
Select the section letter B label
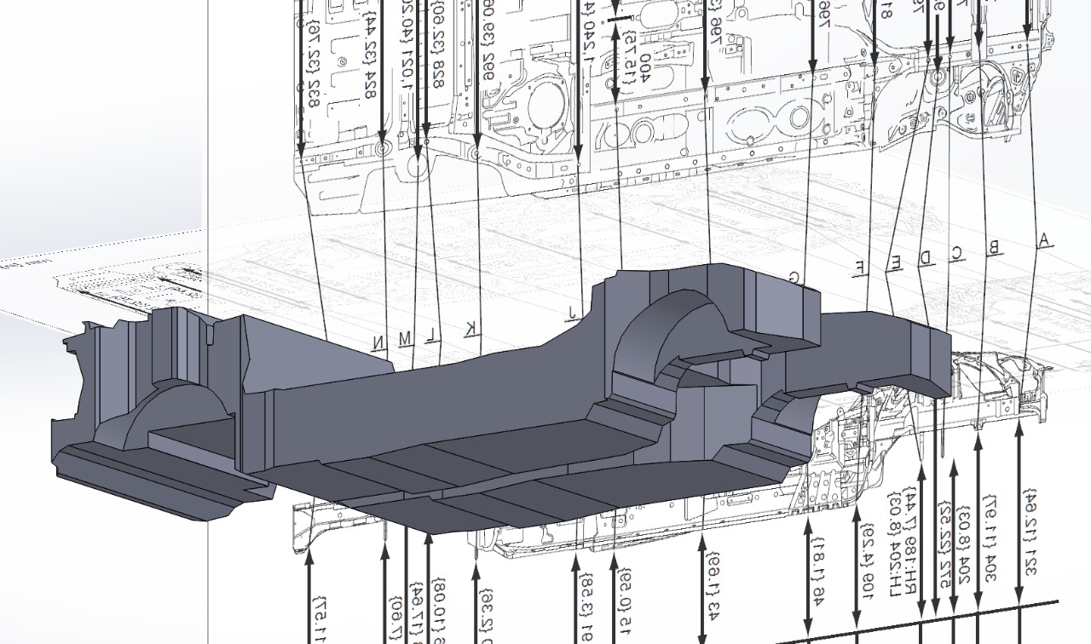pyautogui.click(x=992, y=248)
